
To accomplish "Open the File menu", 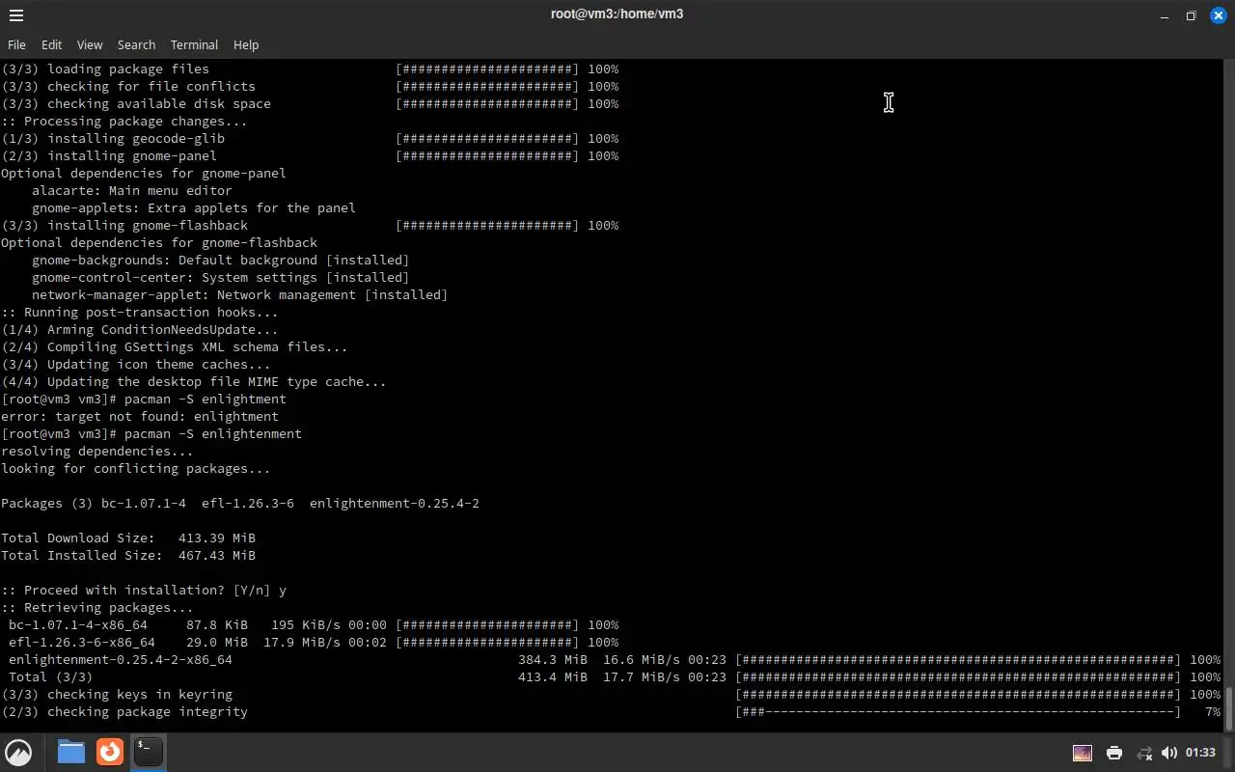I will coord(16,44).
